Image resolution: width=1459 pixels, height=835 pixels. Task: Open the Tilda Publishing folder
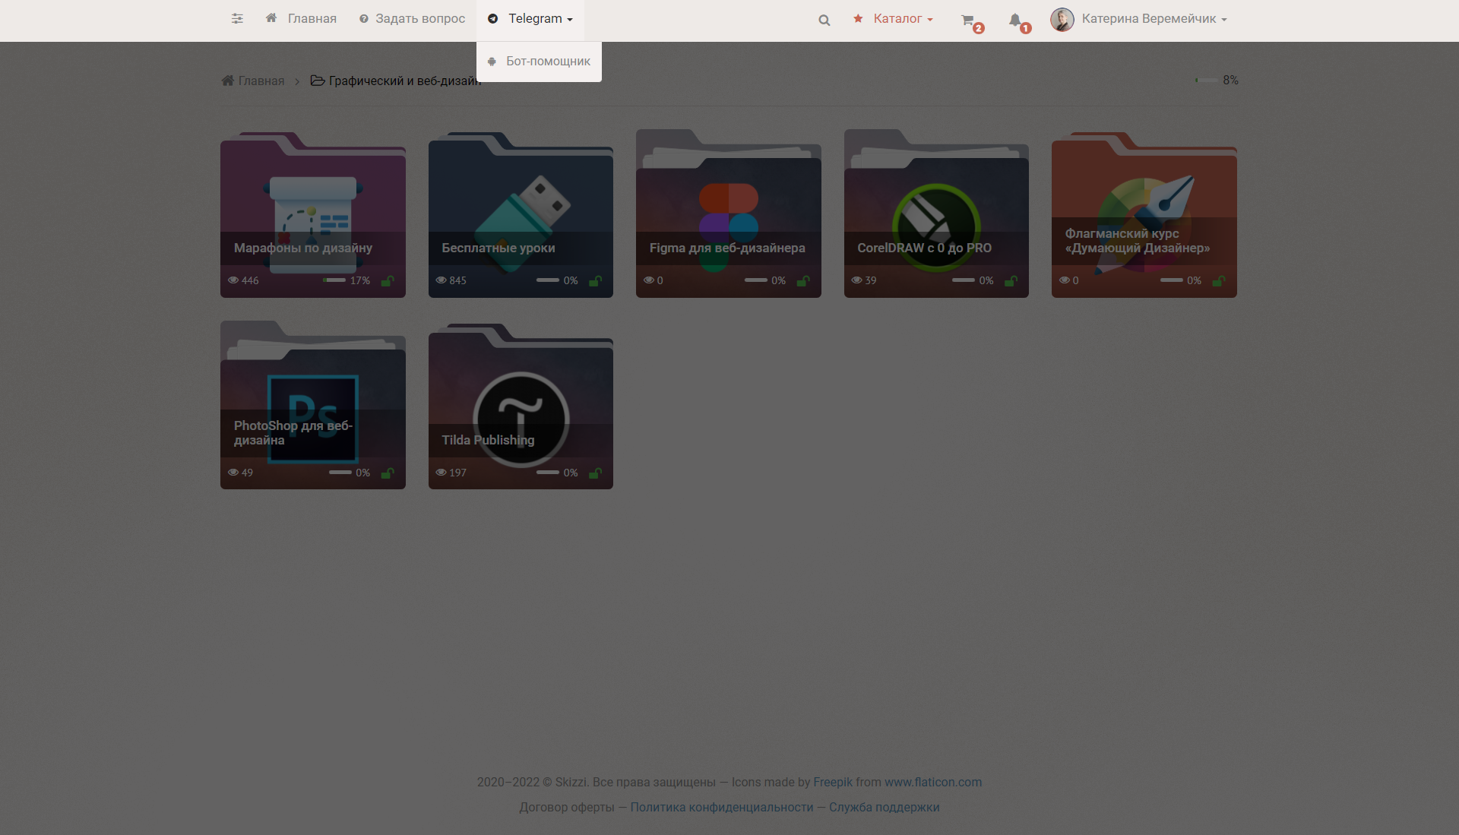[521, 406]
